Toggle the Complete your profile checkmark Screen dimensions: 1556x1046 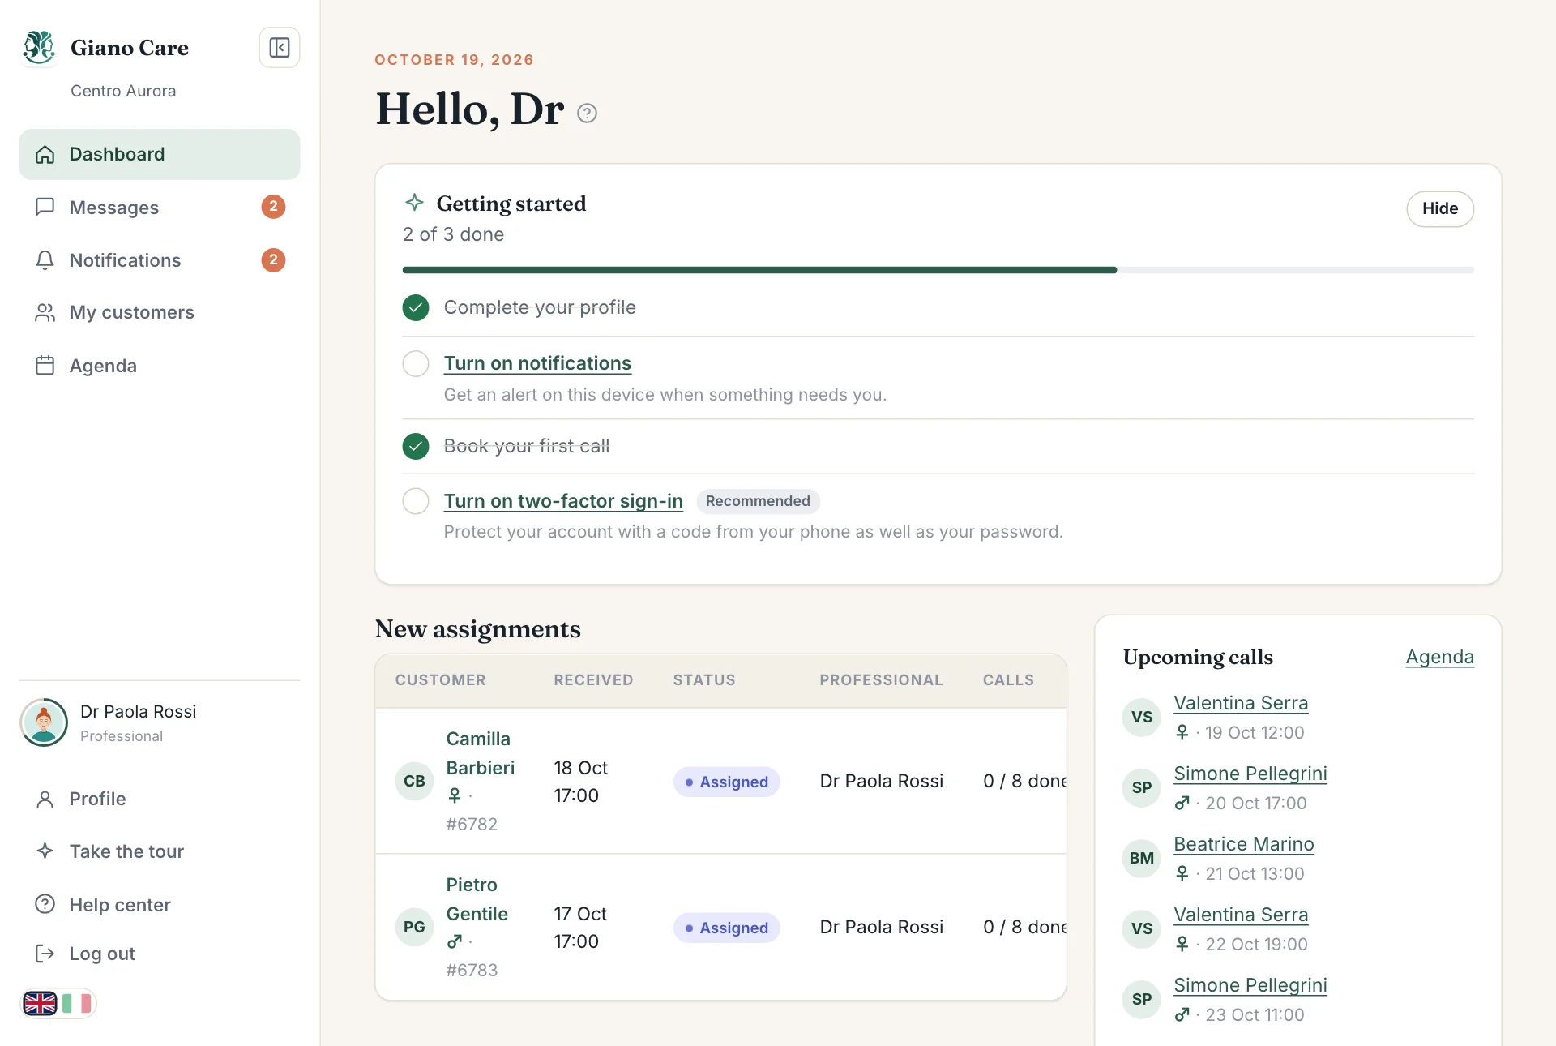pyautogui.click(x=416, y=307)
